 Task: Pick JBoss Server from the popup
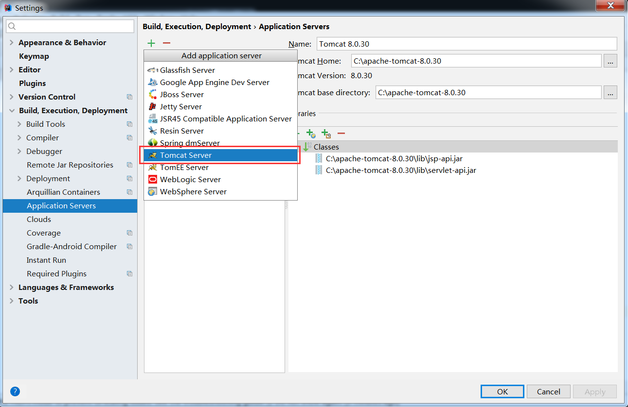coord(182,94)
